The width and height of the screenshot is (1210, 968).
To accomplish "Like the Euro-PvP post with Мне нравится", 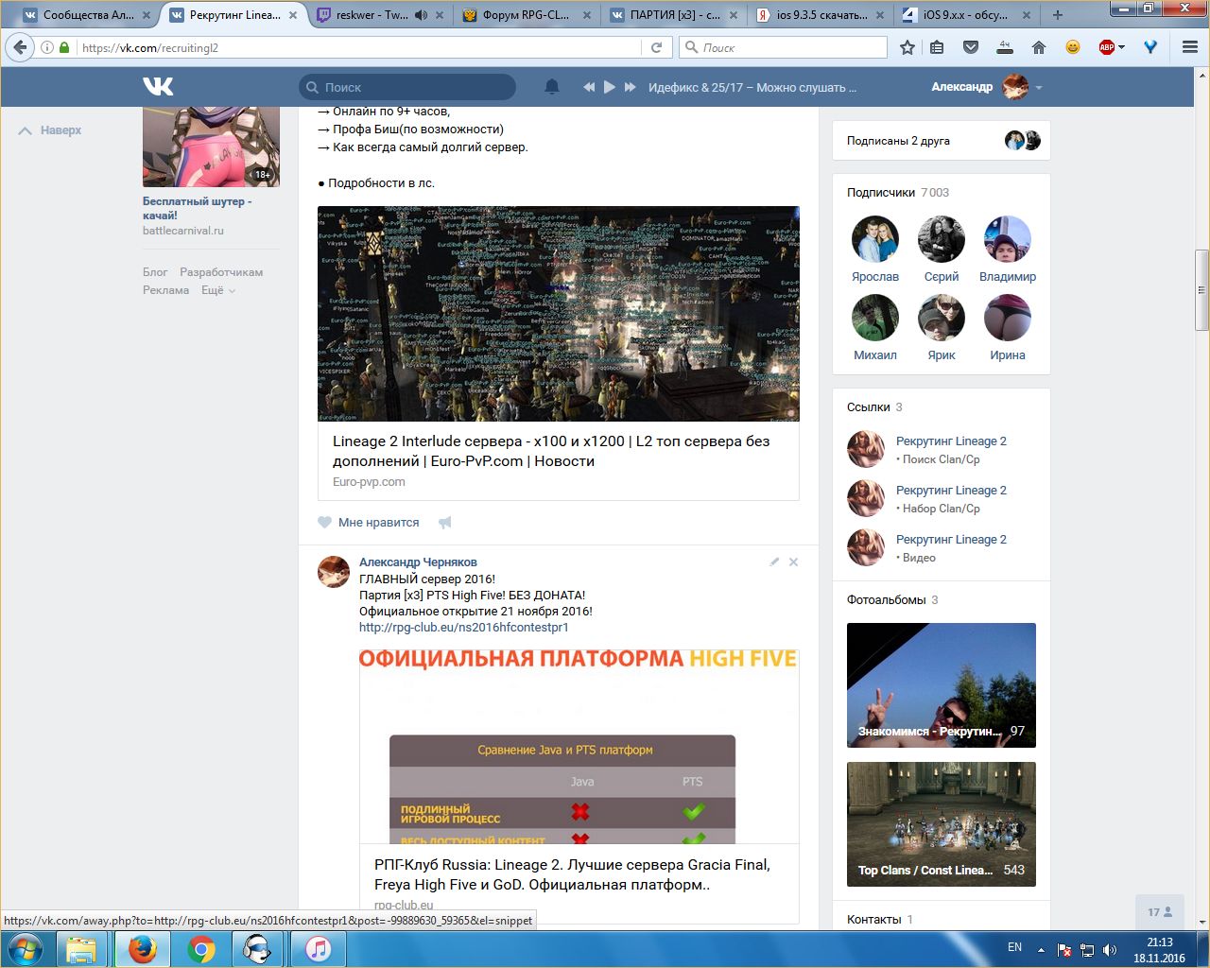I will click(369, 522).
